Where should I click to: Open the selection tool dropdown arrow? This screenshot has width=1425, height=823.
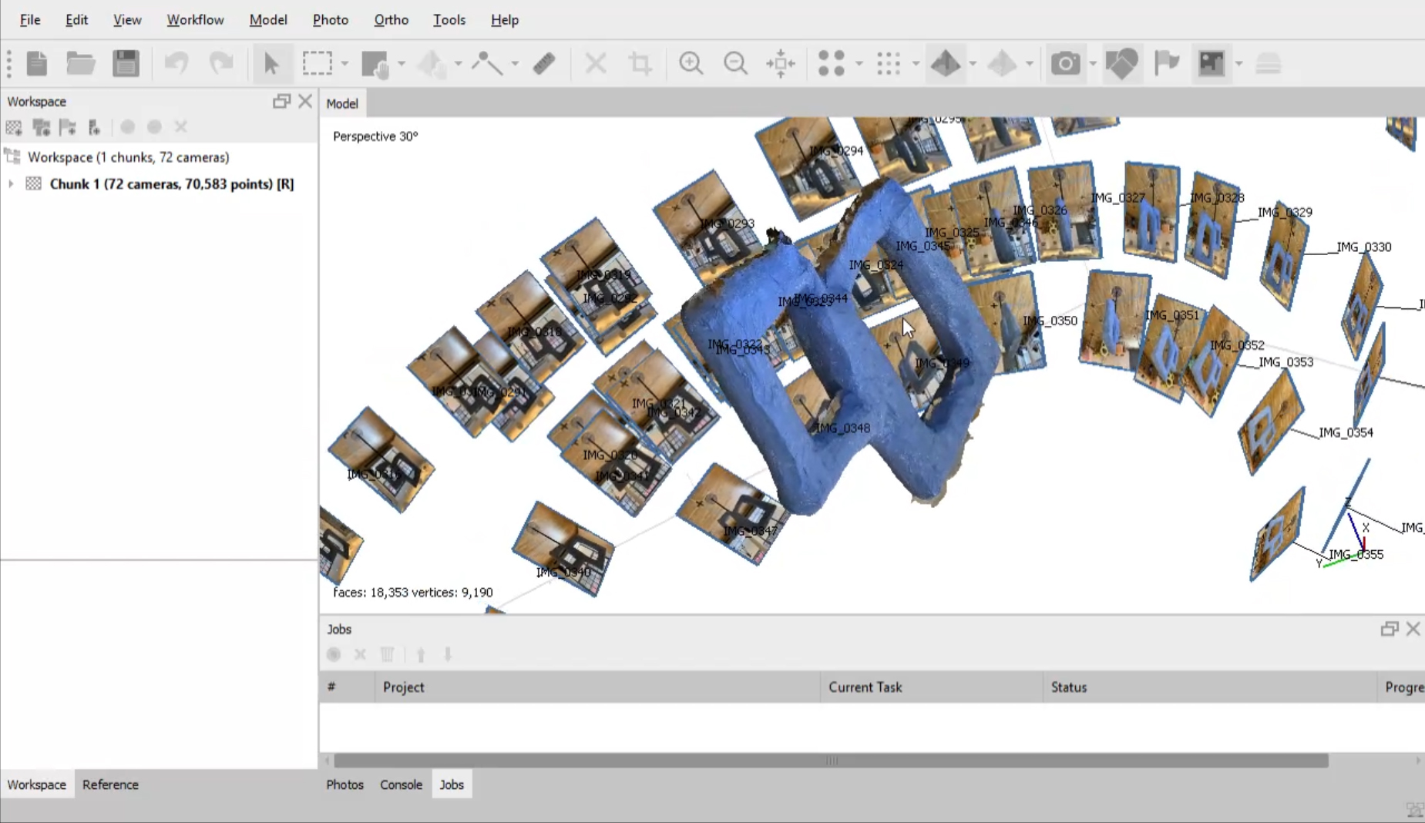click(x=344, y=63)
